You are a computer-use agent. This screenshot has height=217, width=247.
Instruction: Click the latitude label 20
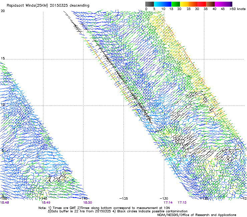(x=3, y=11)
